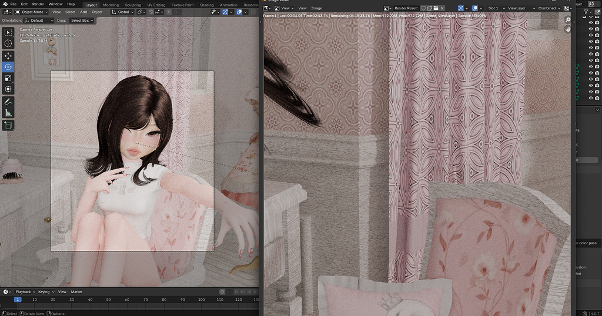The height and width of the screenshot is (316, 602).
Task: Switch to the Shading workspace tab
Action: (206, 5)
